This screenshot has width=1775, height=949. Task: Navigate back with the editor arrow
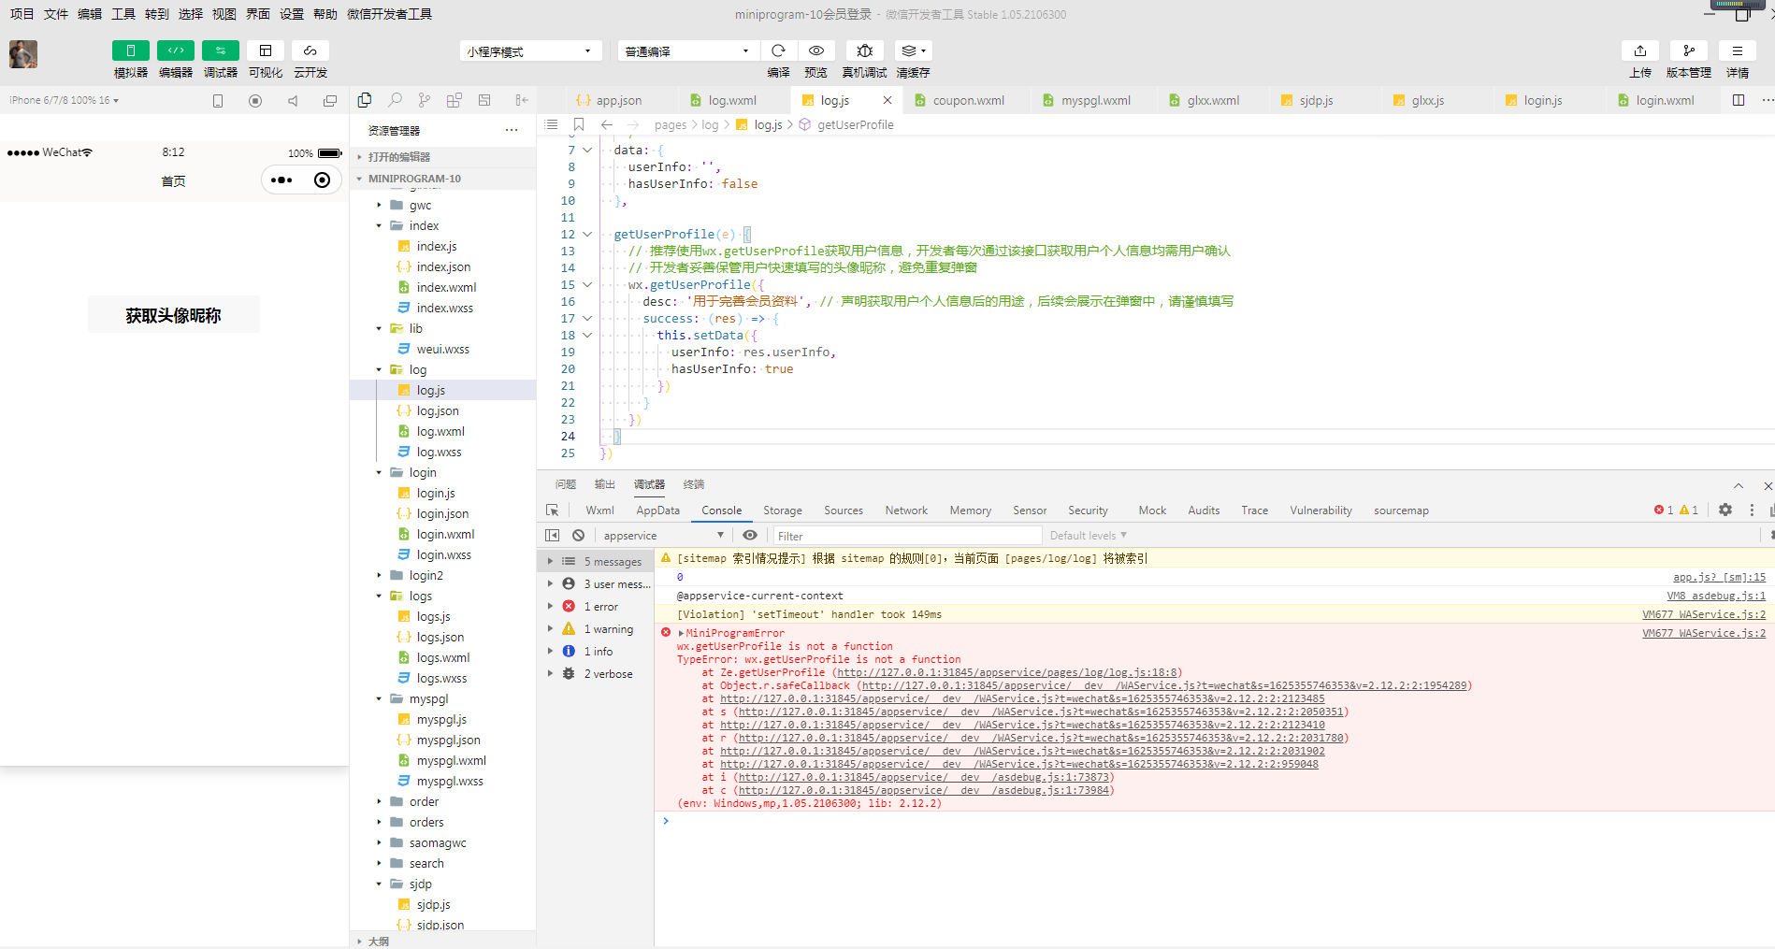click(607, 124)
